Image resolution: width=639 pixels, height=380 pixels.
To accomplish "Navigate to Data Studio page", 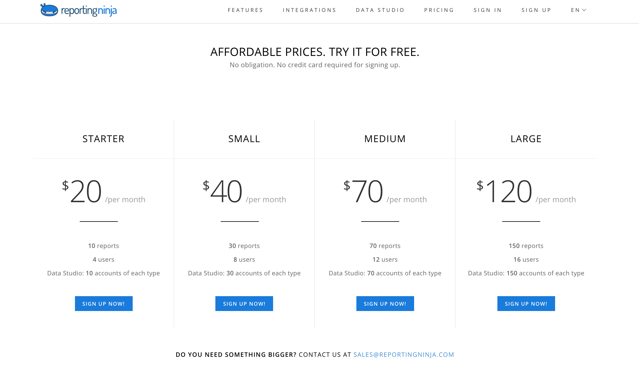I will 380,10.
